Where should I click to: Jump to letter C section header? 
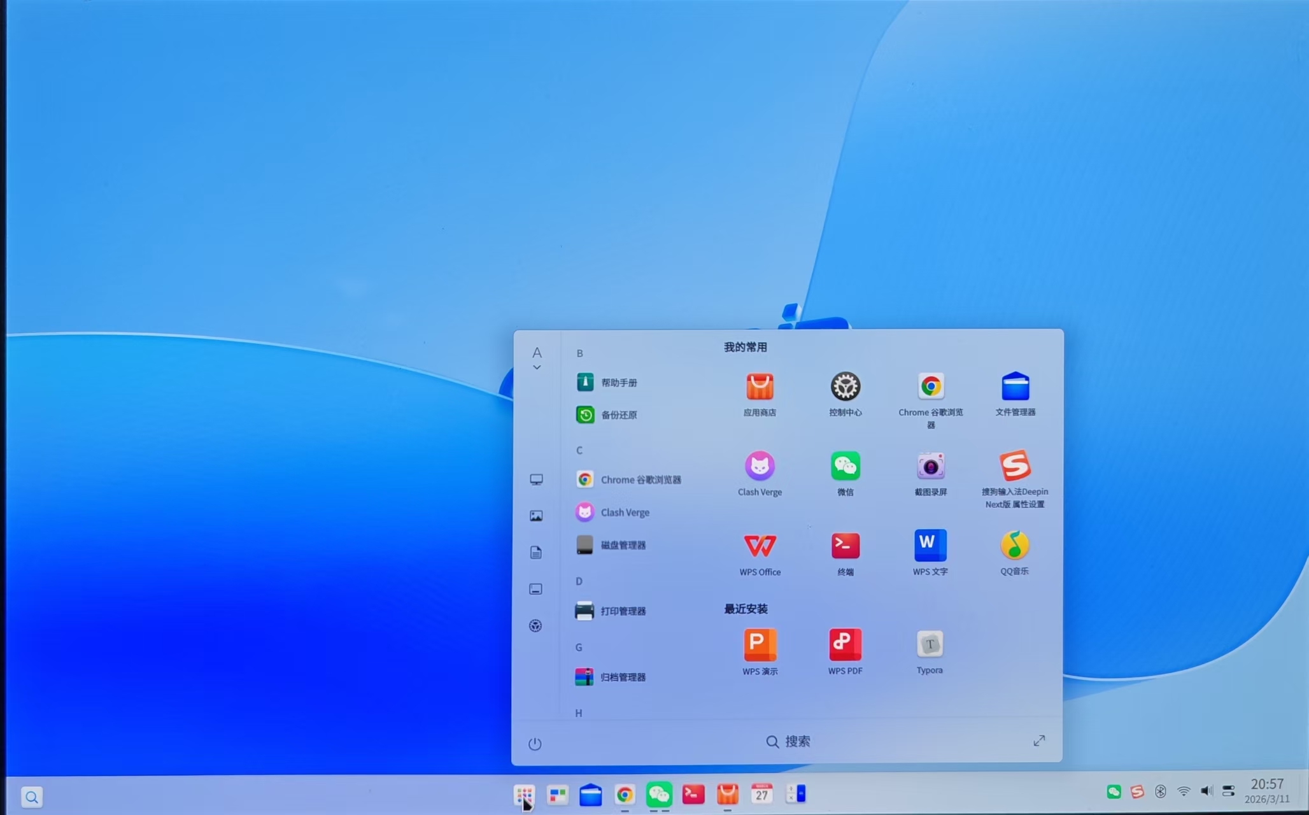tap(579, 450)
